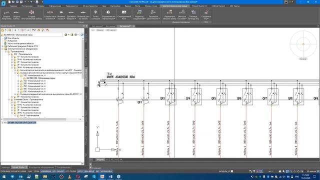Viewport: 320px width, 180px height.
Task: Toggle ДИН-ВВОД dynamic input in status bar
Action: (x=89, y=171)
